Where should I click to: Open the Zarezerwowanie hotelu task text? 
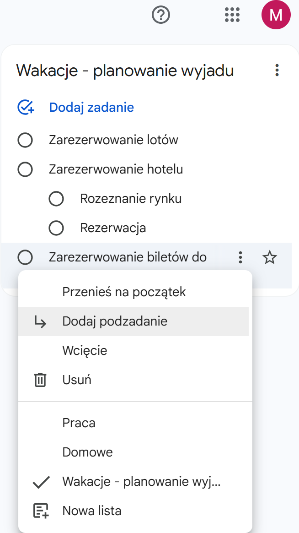pos(116,169)
